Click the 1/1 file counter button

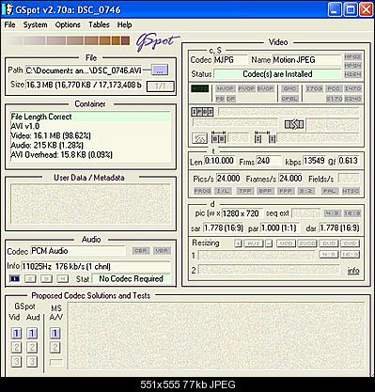click(x=160, y=86)
